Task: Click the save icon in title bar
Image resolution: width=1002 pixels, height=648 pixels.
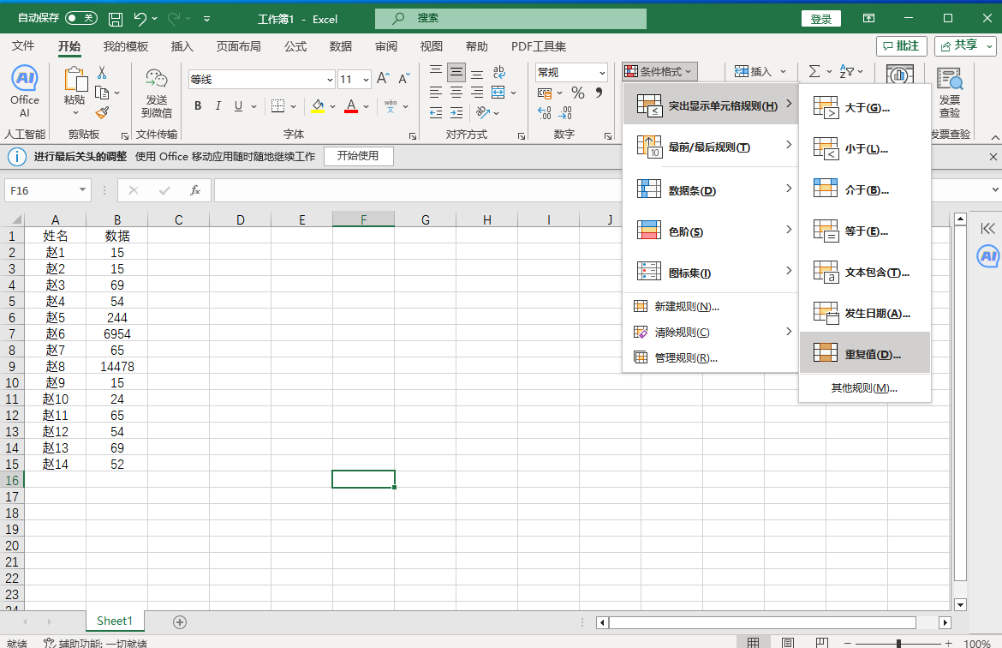Action: 116,19
